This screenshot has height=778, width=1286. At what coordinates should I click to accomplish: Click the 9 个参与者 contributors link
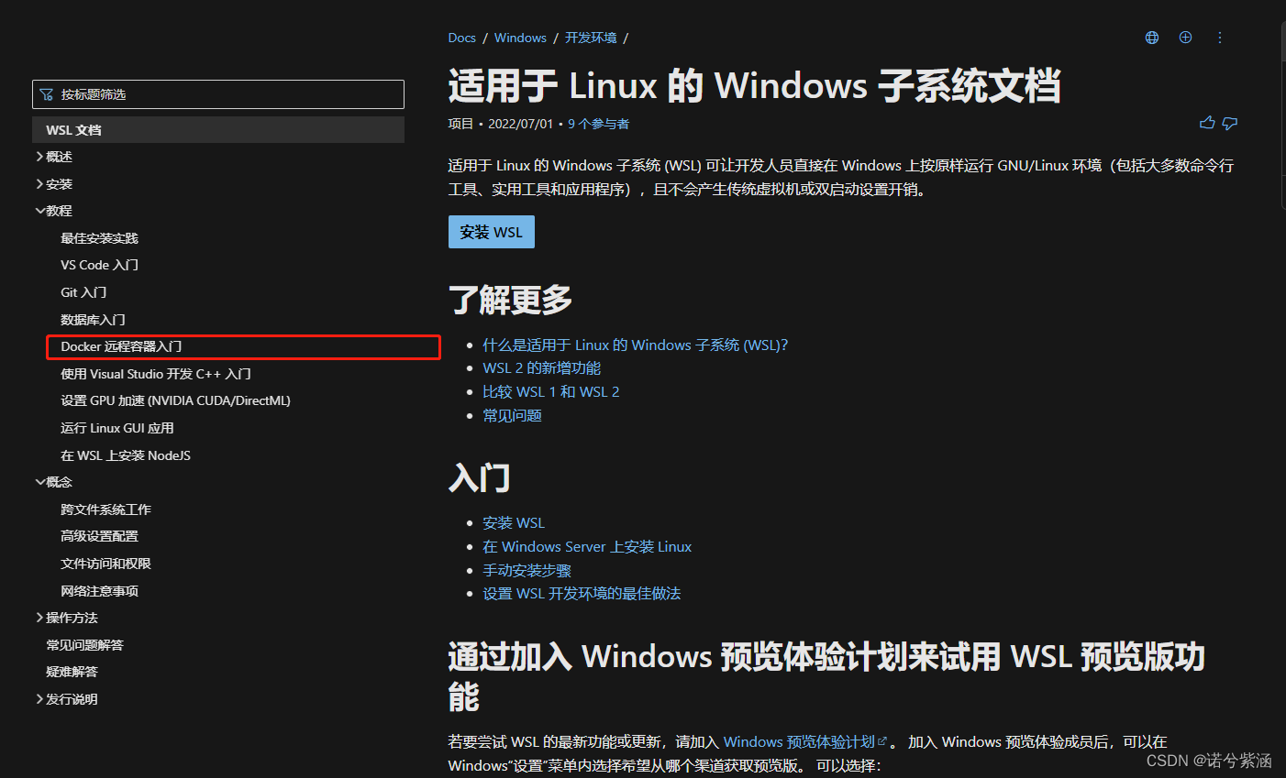click(x=598, y=124)
